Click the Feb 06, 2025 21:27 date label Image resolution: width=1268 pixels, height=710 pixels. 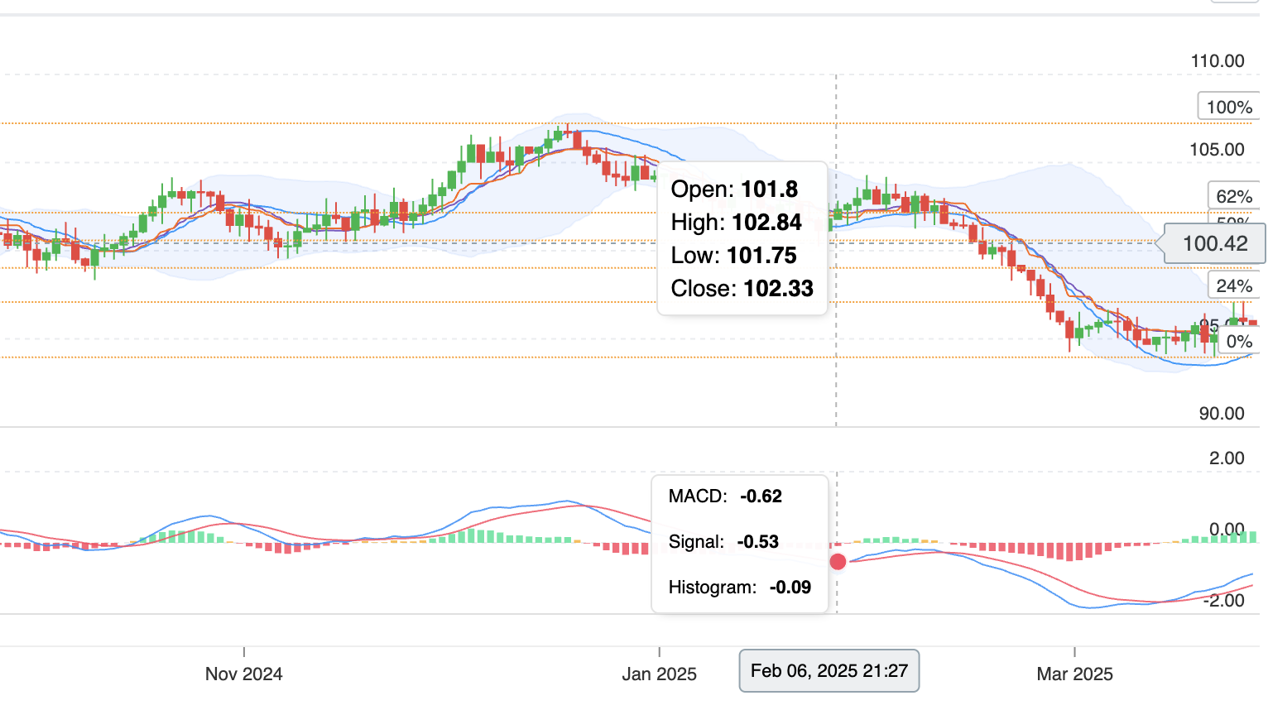tap(829, 670)
